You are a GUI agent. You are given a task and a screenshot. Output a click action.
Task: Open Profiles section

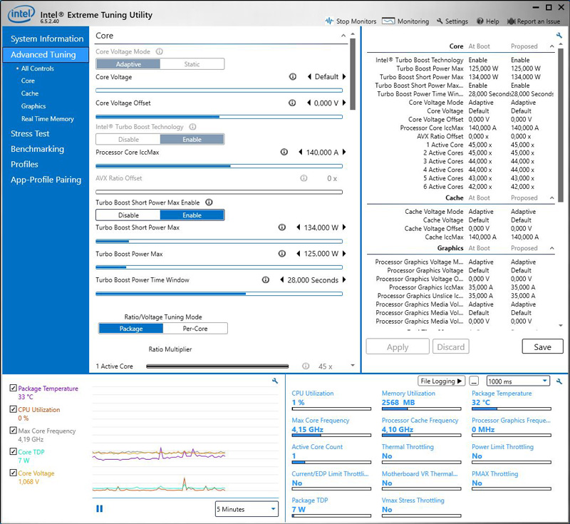[x=24, y=164]
